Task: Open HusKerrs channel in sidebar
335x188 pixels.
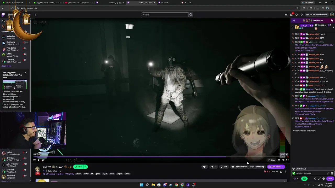Action: pos(15,43)
